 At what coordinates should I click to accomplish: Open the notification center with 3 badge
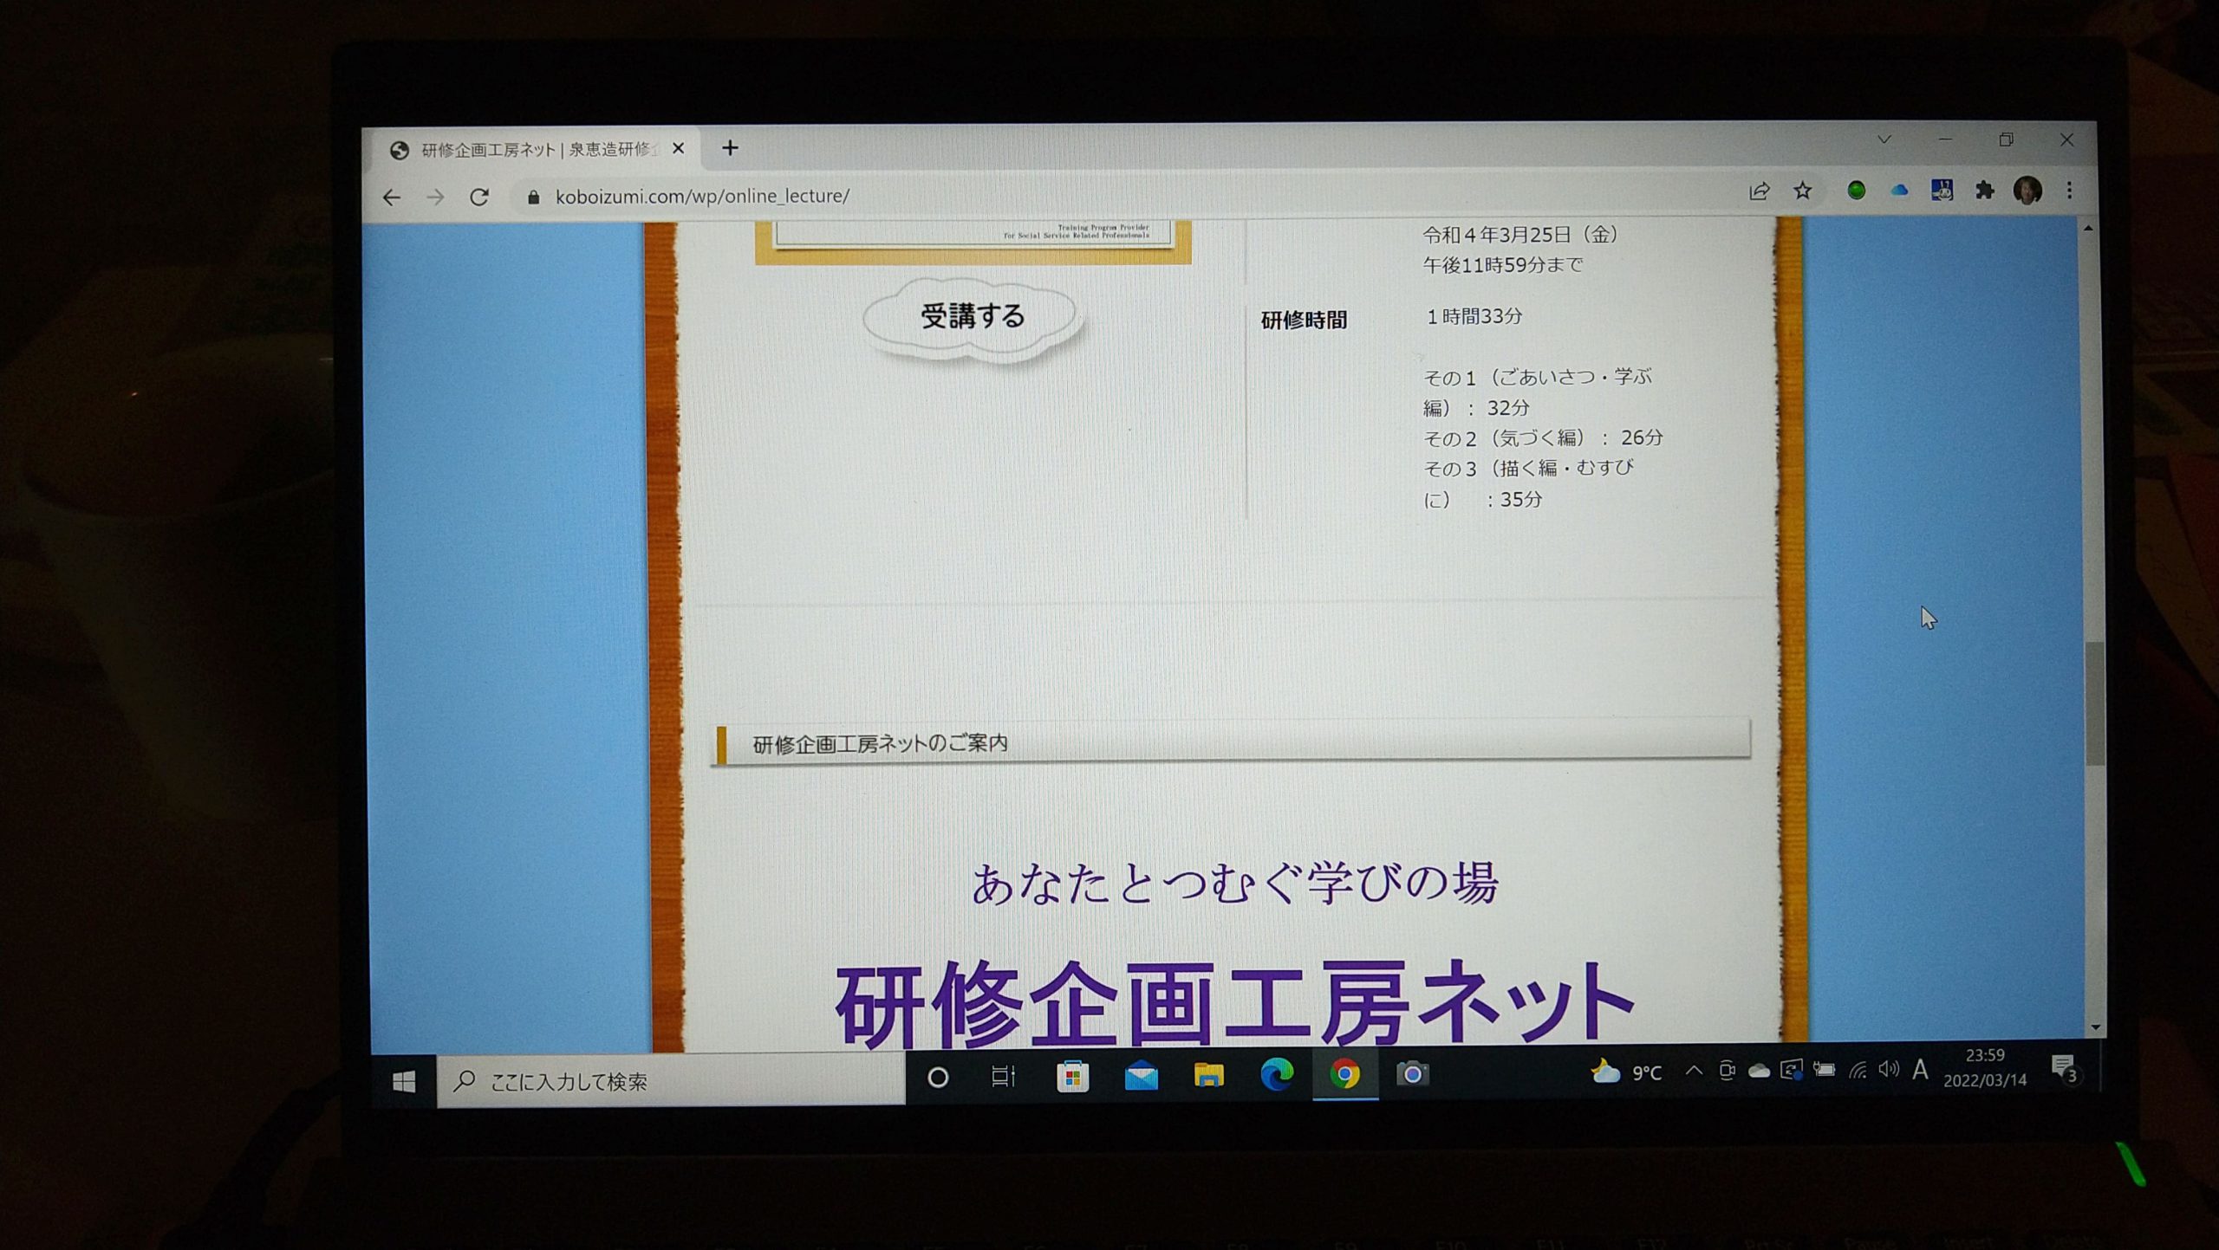click(x=2066, y=1067)
